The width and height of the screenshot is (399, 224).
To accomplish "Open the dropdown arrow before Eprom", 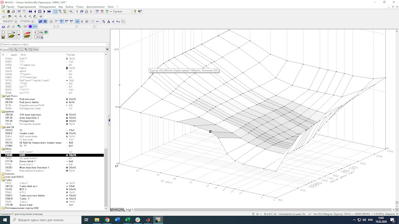I will [x=111, y=12].
